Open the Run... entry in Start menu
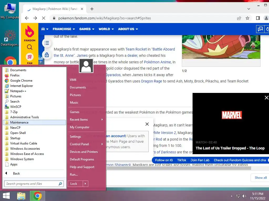 coord(74,175)
